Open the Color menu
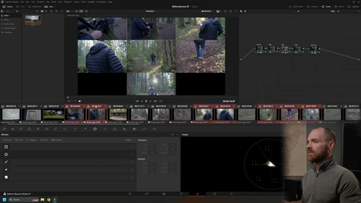Viewport: 361px width, 203px height. pyautogui.click(x=83, y=2)
